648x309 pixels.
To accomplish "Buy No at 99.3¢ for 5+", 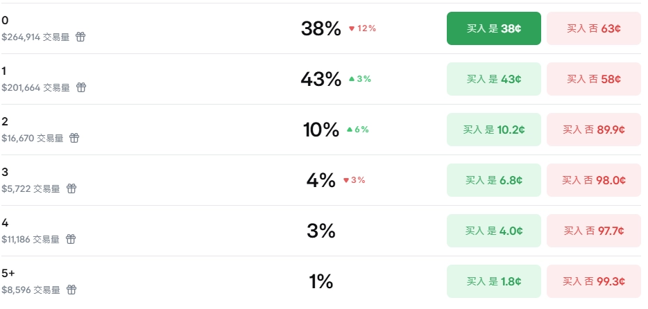I will (x=593, y=281).
